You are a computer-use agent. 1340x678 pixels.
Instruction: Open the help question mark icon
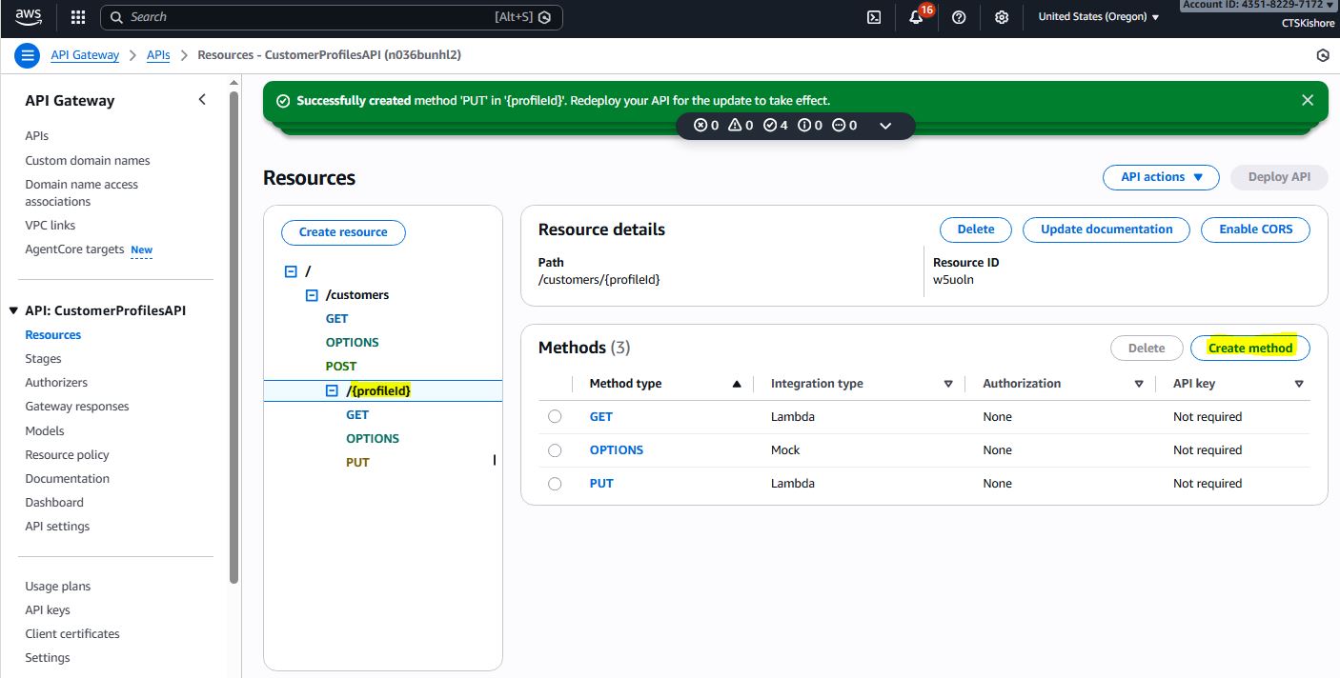[x=959, y=17]
